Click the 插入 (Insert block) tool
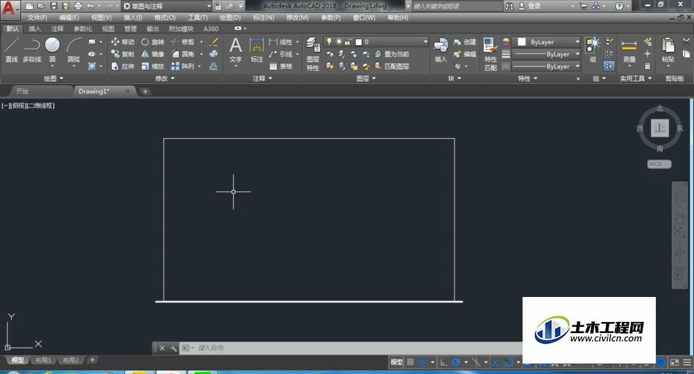 pos(441,50)
